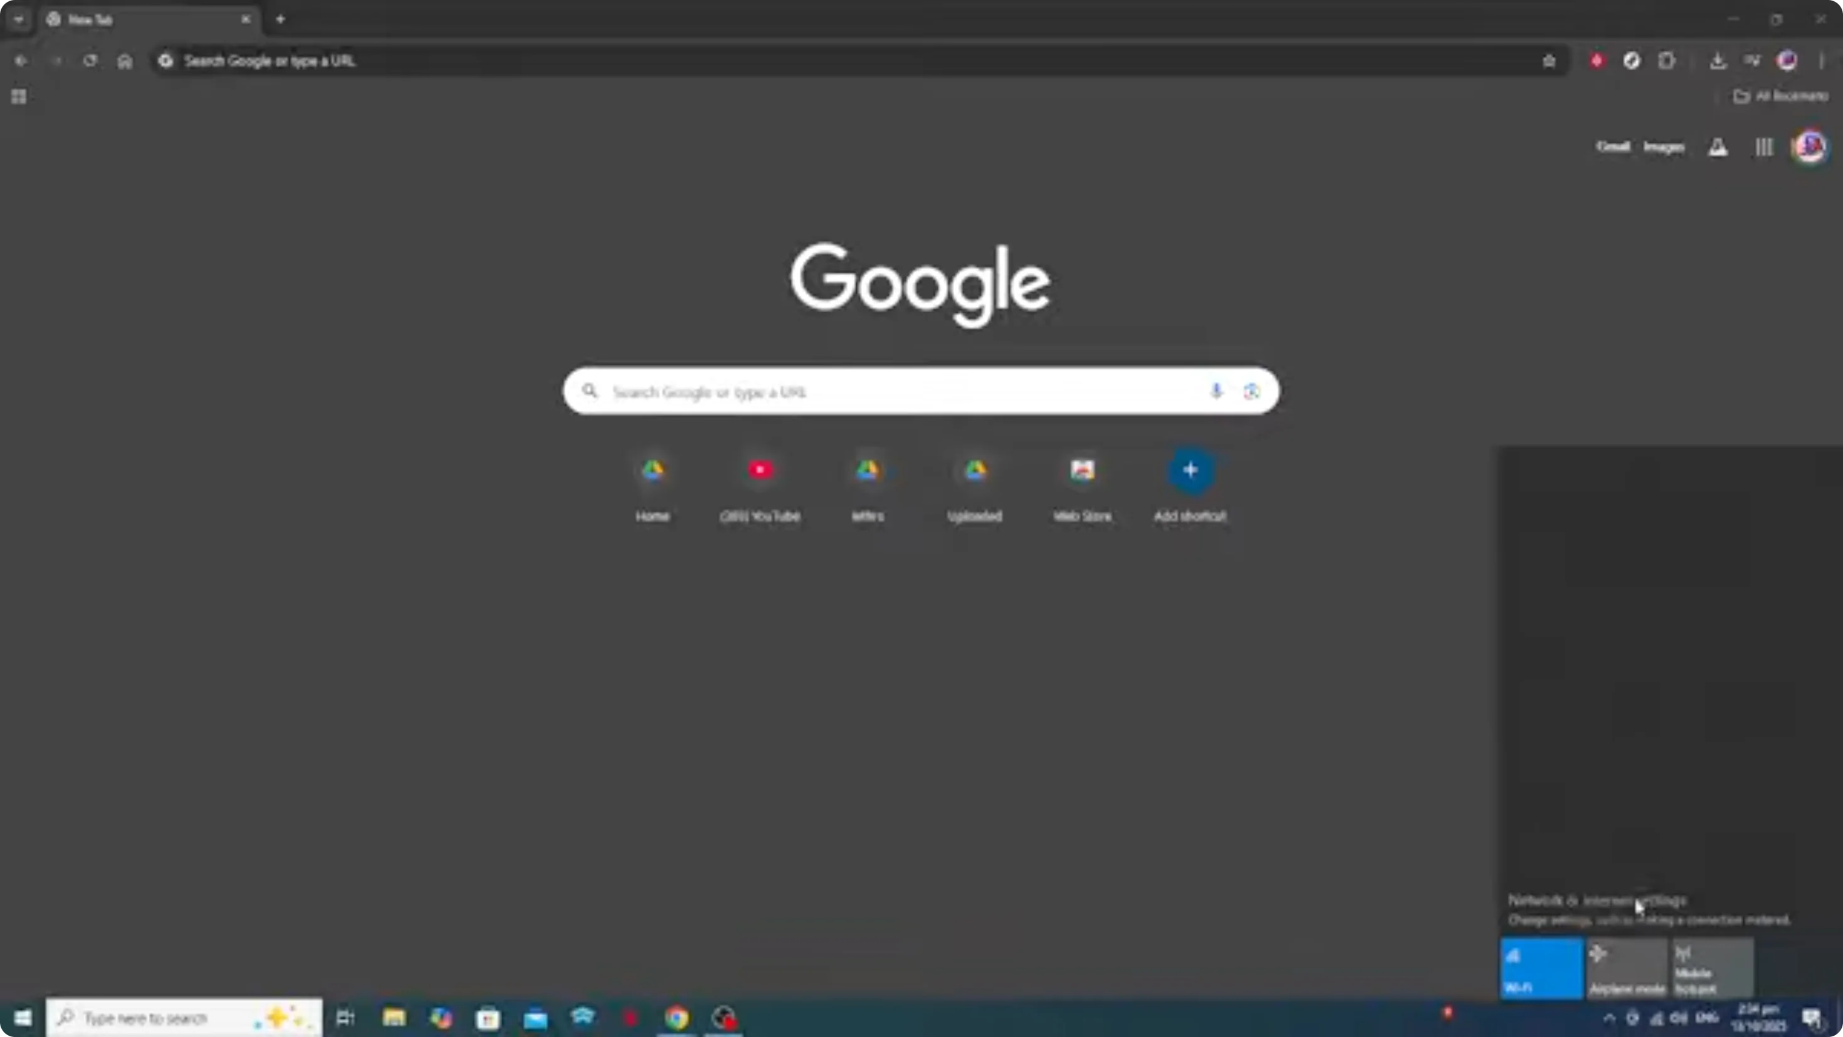The height and width of the screenshot is (1037, 1843).
Task: Open the Google apps grid
Action: 1763,147
